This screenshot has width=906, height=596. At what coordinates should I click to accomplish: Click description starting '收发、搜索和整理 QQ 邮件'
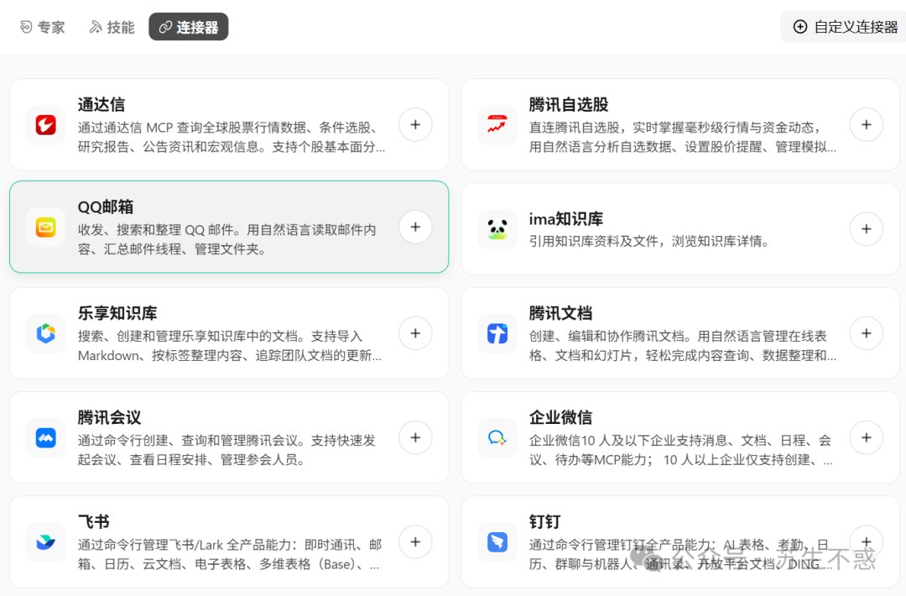click(x=227, y=240)
